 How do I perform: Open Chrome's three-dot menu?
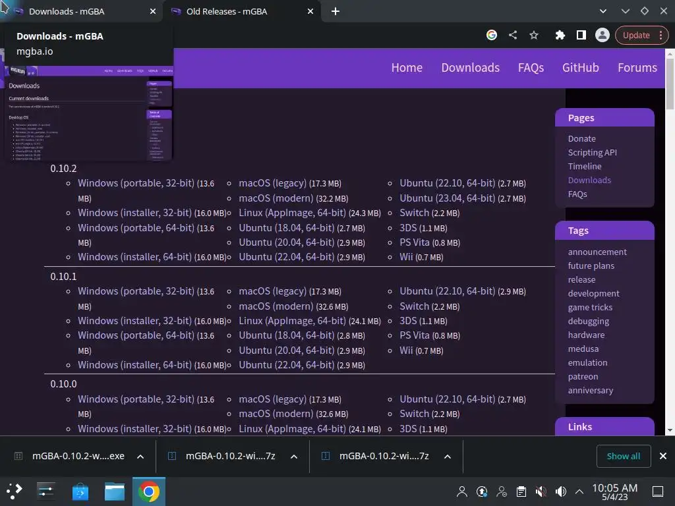click(x=660, y=36)
